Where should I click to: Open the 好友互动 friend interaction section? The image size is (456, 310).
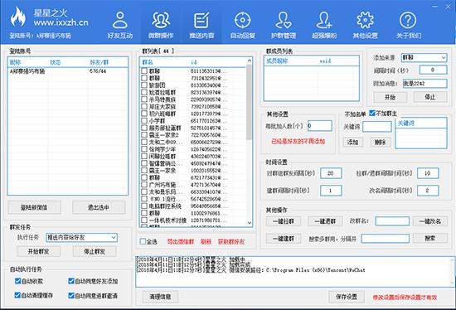(120, 26)
